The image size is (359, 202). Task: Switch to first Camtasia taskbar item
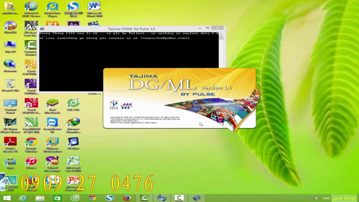[x=144, y=198]
